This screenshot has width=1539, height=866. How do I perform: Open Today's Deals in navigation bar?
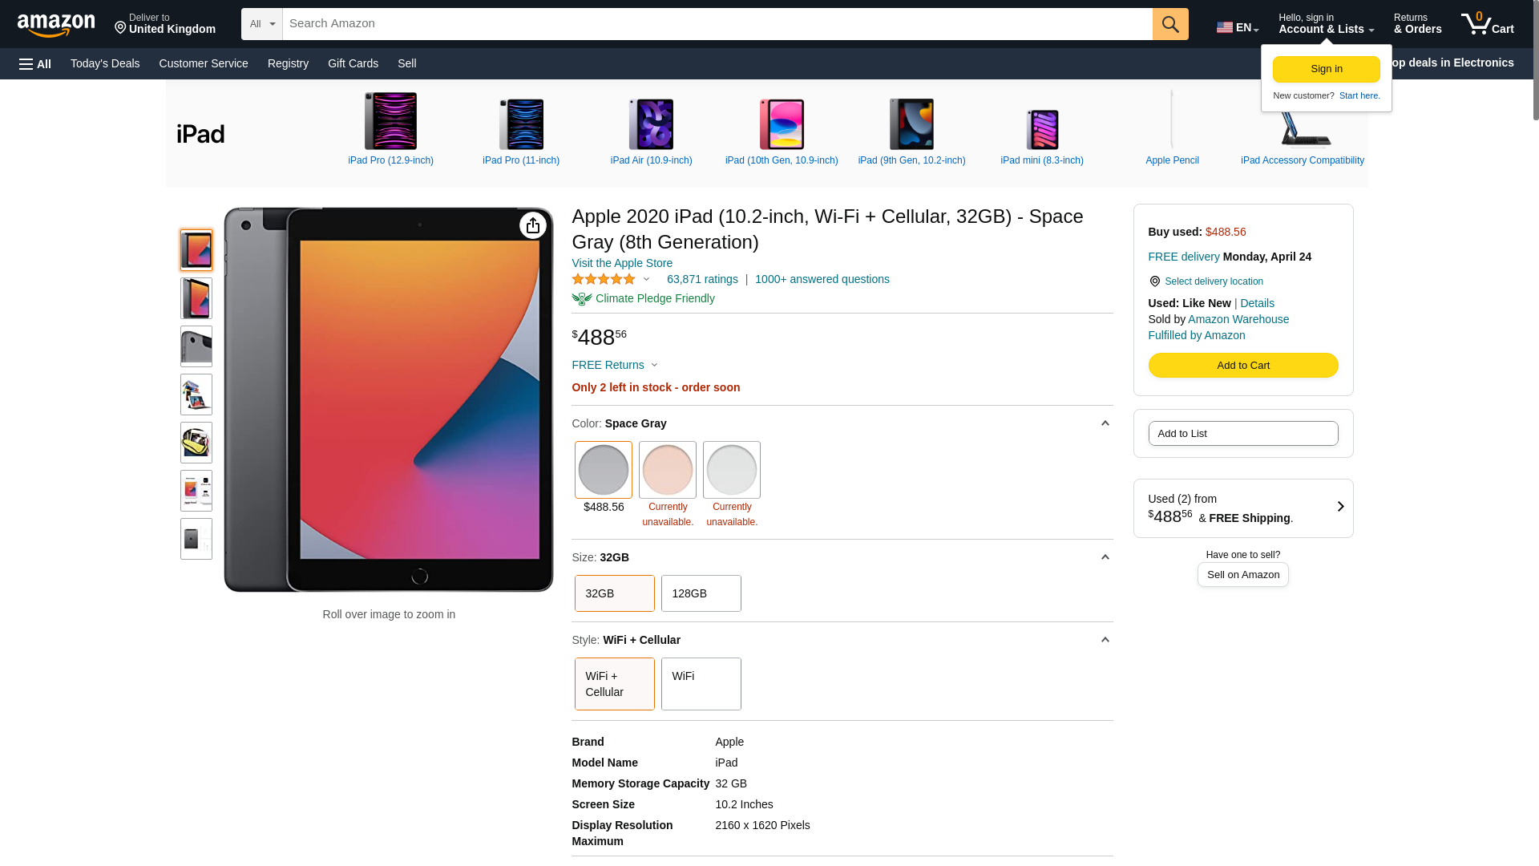105,63
